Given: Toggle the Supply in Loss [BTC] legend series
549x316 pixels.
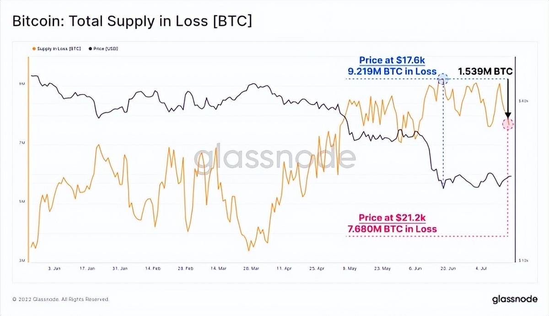Looking at the screenshot, I should click(x=56, y=48).
